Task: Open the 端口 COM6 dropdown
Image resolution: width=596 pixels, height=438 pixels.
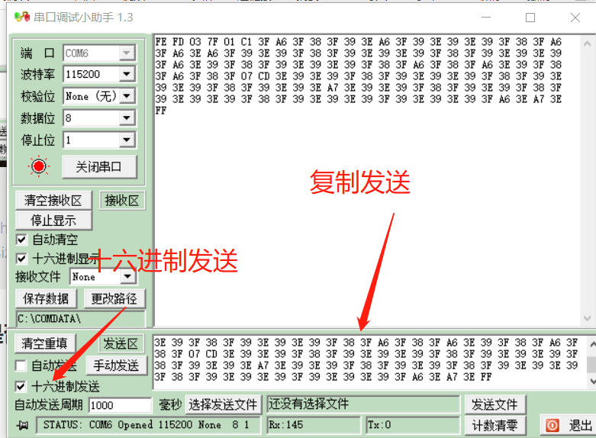Action: tap(127, 53)
